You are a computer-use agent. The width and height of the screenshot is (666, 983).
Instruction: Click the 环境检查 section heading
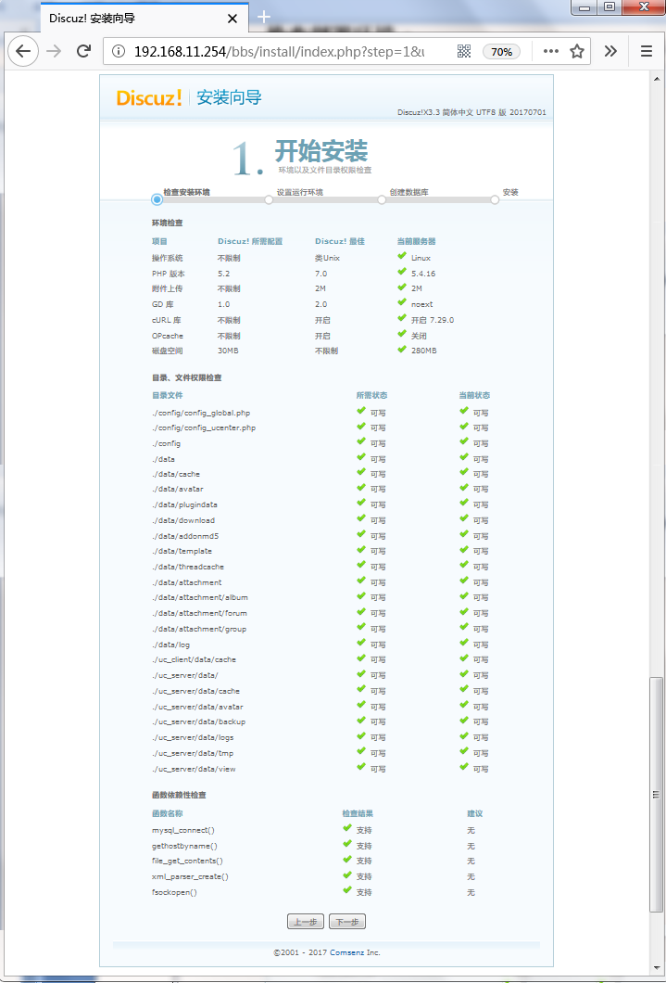pyautogui.click(x=167, y=223)
